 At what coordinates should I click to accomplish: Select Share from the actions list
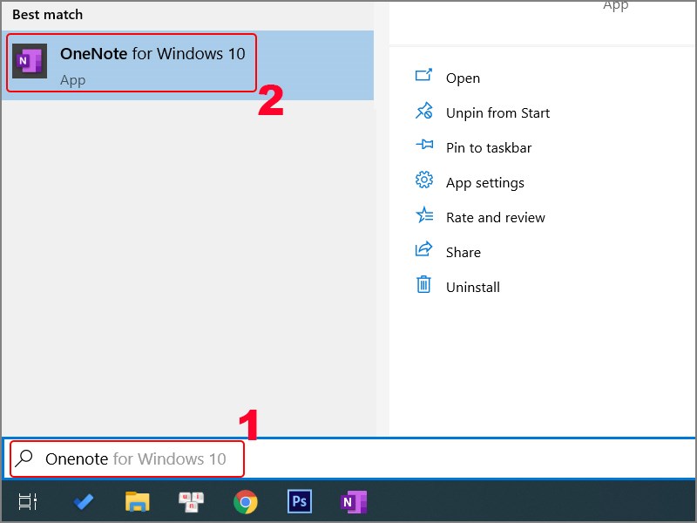click(464, 253)
